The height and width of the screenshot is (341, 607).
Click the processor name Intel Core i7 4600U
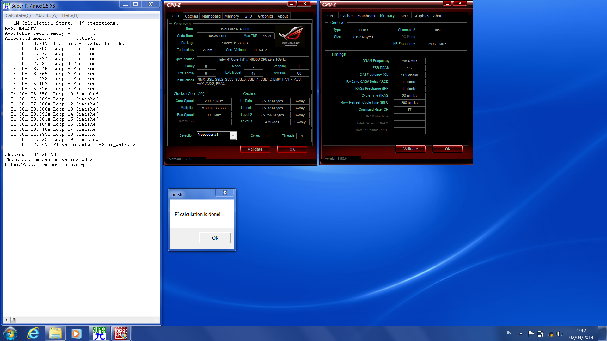pyautogui.click(x=235, y=29)
